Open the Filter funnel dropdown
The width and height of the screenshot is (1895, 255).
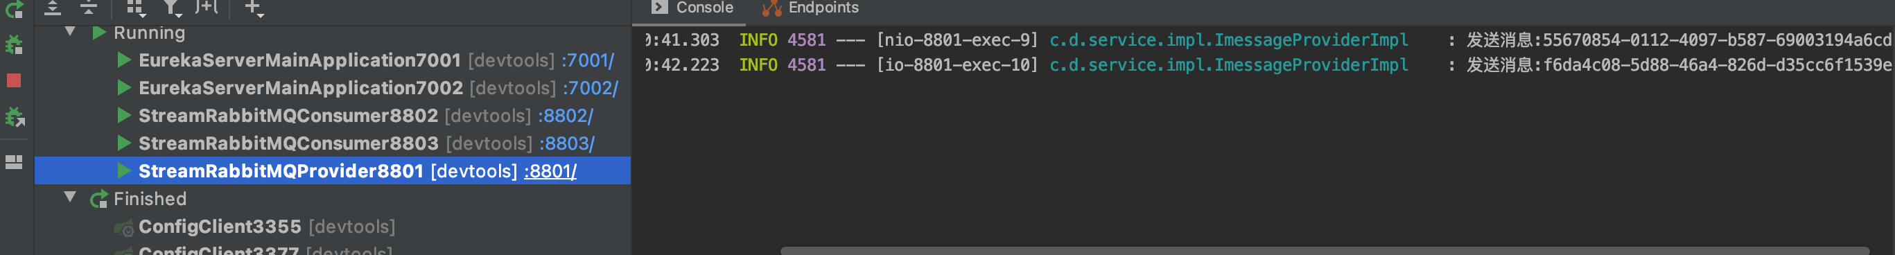[172, 8]
